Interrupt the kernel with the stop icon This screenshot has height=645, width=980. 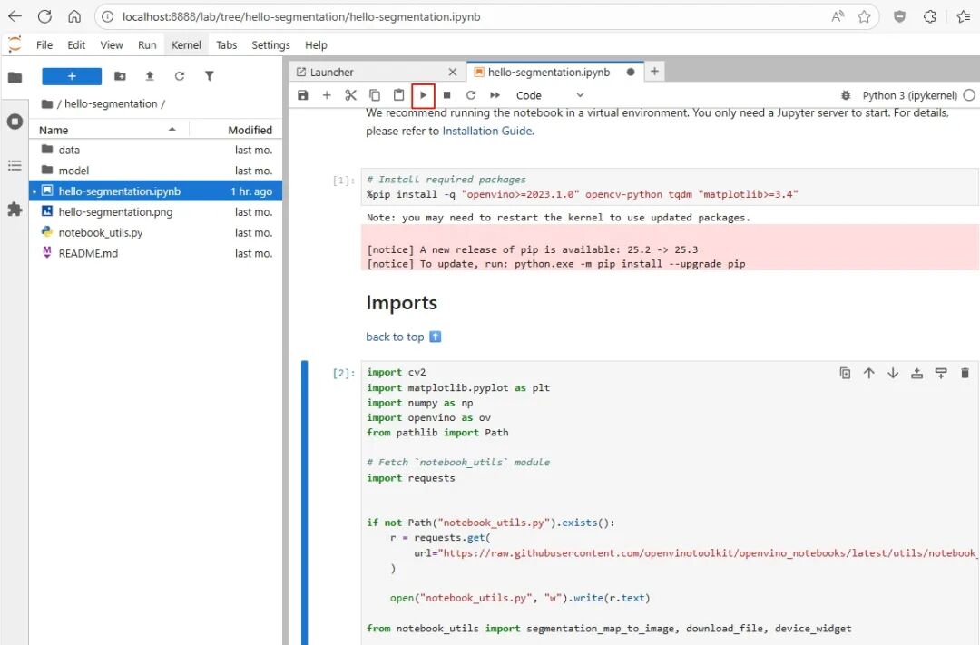(446, 95)
